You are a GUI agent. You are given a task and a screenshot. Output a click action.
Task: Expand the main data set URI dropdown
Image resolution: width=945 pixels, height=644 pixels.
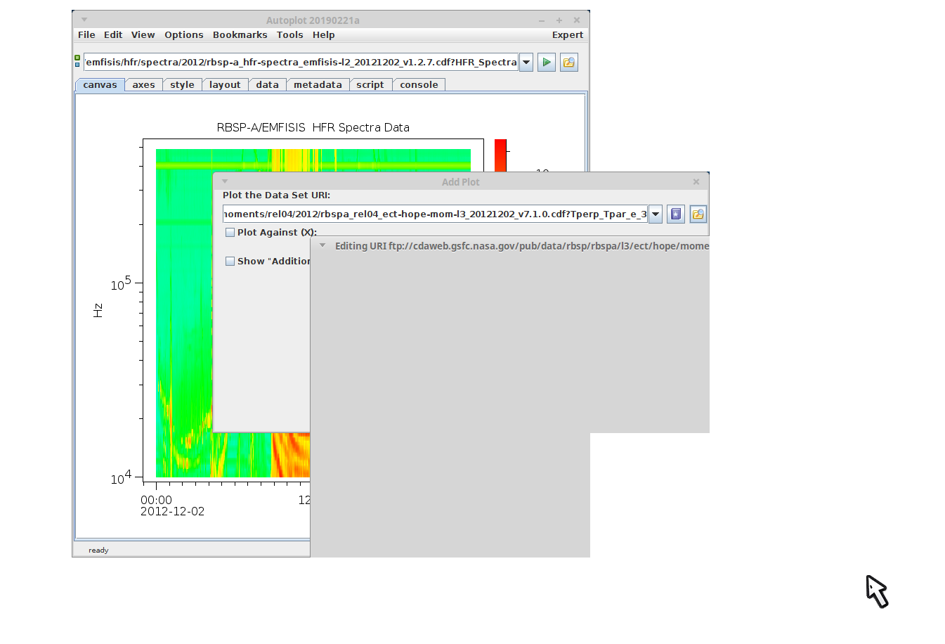pos(526,63)
